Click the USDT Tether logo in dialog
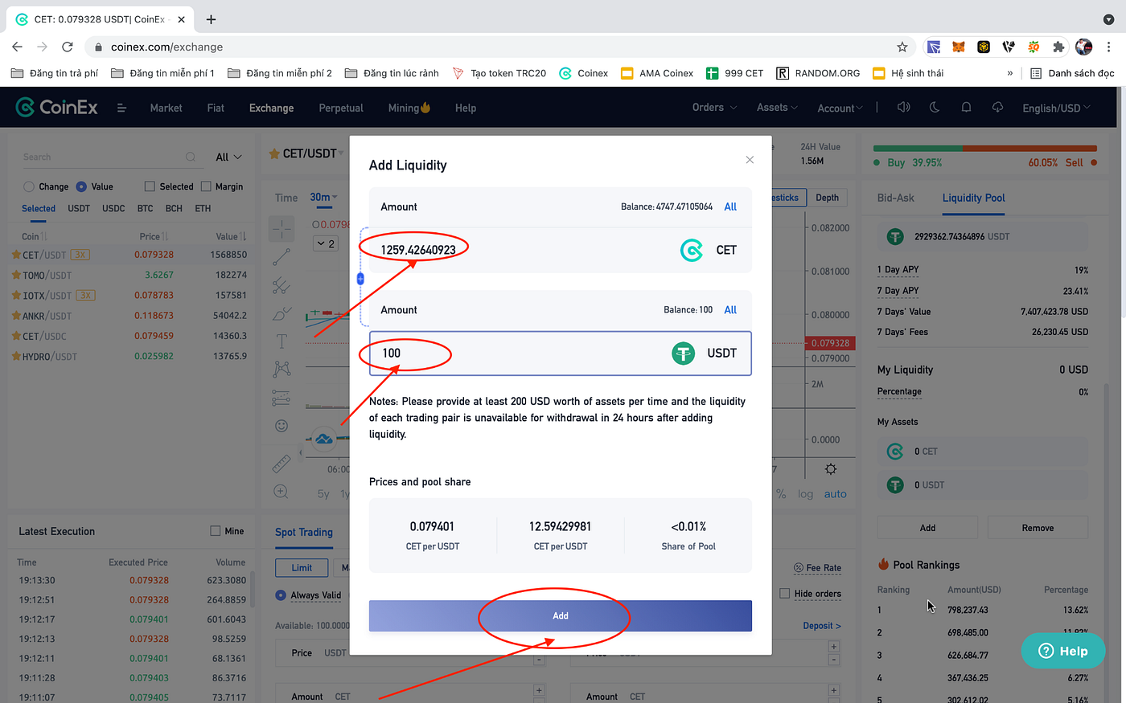 [x=683, y=354]
